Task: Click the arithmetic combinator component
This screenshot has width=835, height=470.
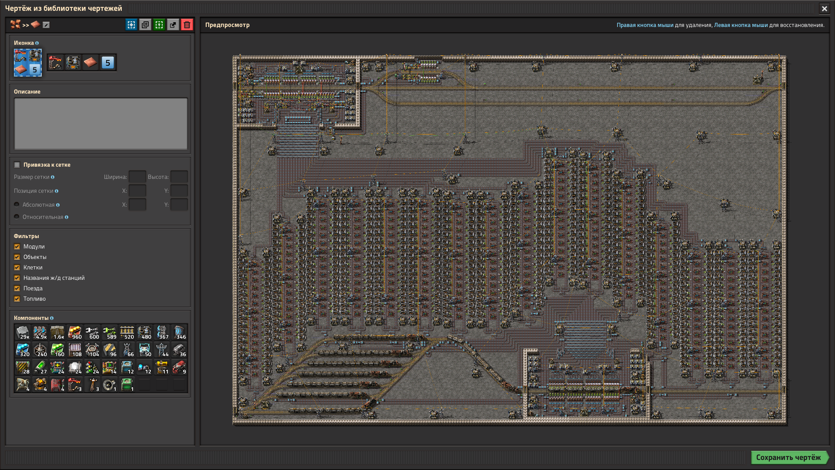Action: tap(57, 367)
